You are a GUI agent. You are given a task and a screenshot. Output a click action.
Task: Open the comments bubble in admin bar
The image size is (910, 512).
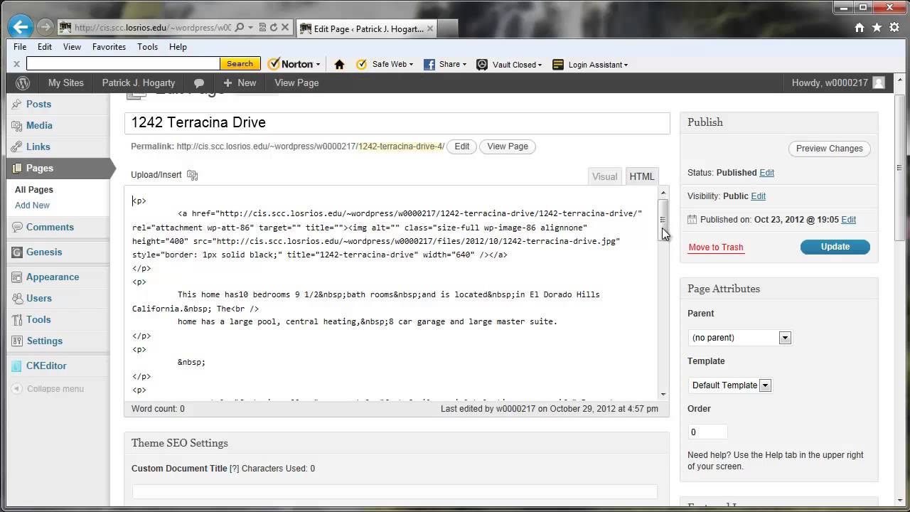point(199,83)
